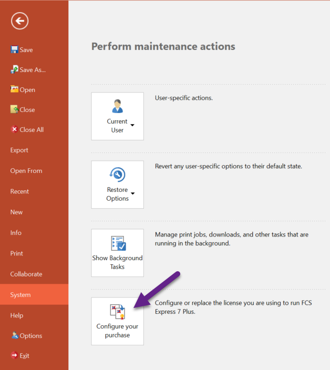Select the Info menu item
Screen dimensions: 330x370
coord(16,233)
